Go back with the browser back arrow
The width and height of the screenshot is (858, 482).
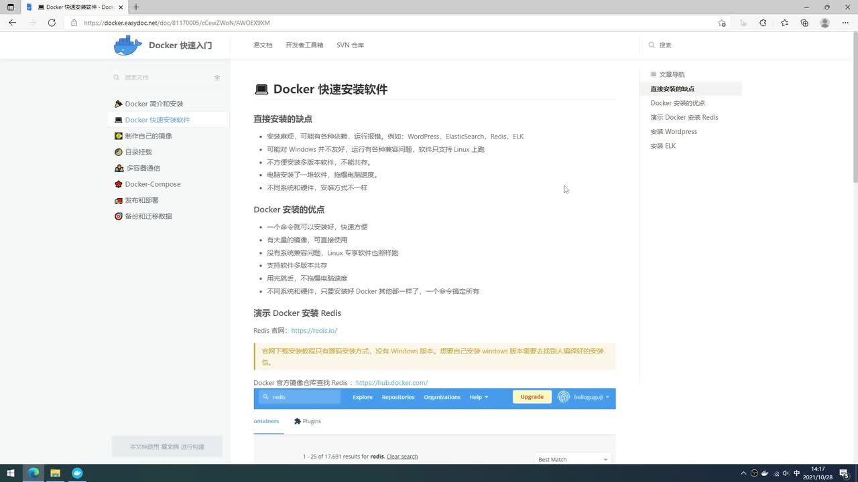point(12,23)
